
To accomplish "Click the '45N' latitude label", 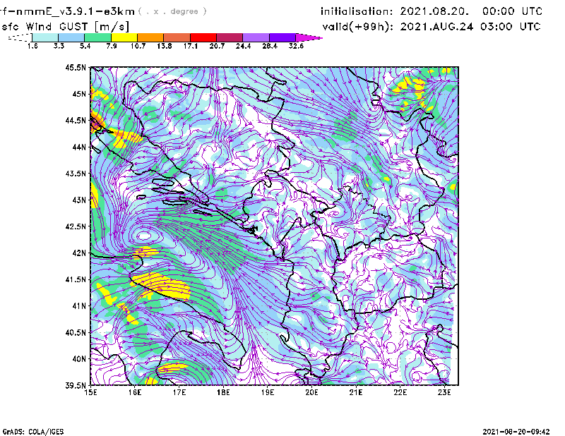I will tap(79, 94).
